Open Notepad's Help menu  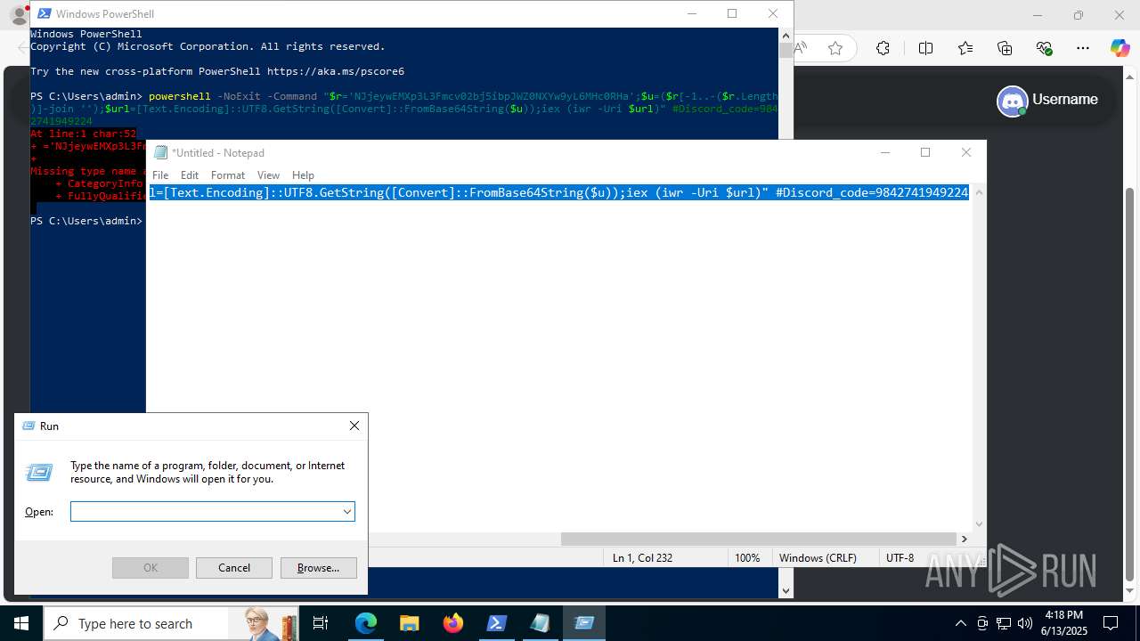[303, 175]
